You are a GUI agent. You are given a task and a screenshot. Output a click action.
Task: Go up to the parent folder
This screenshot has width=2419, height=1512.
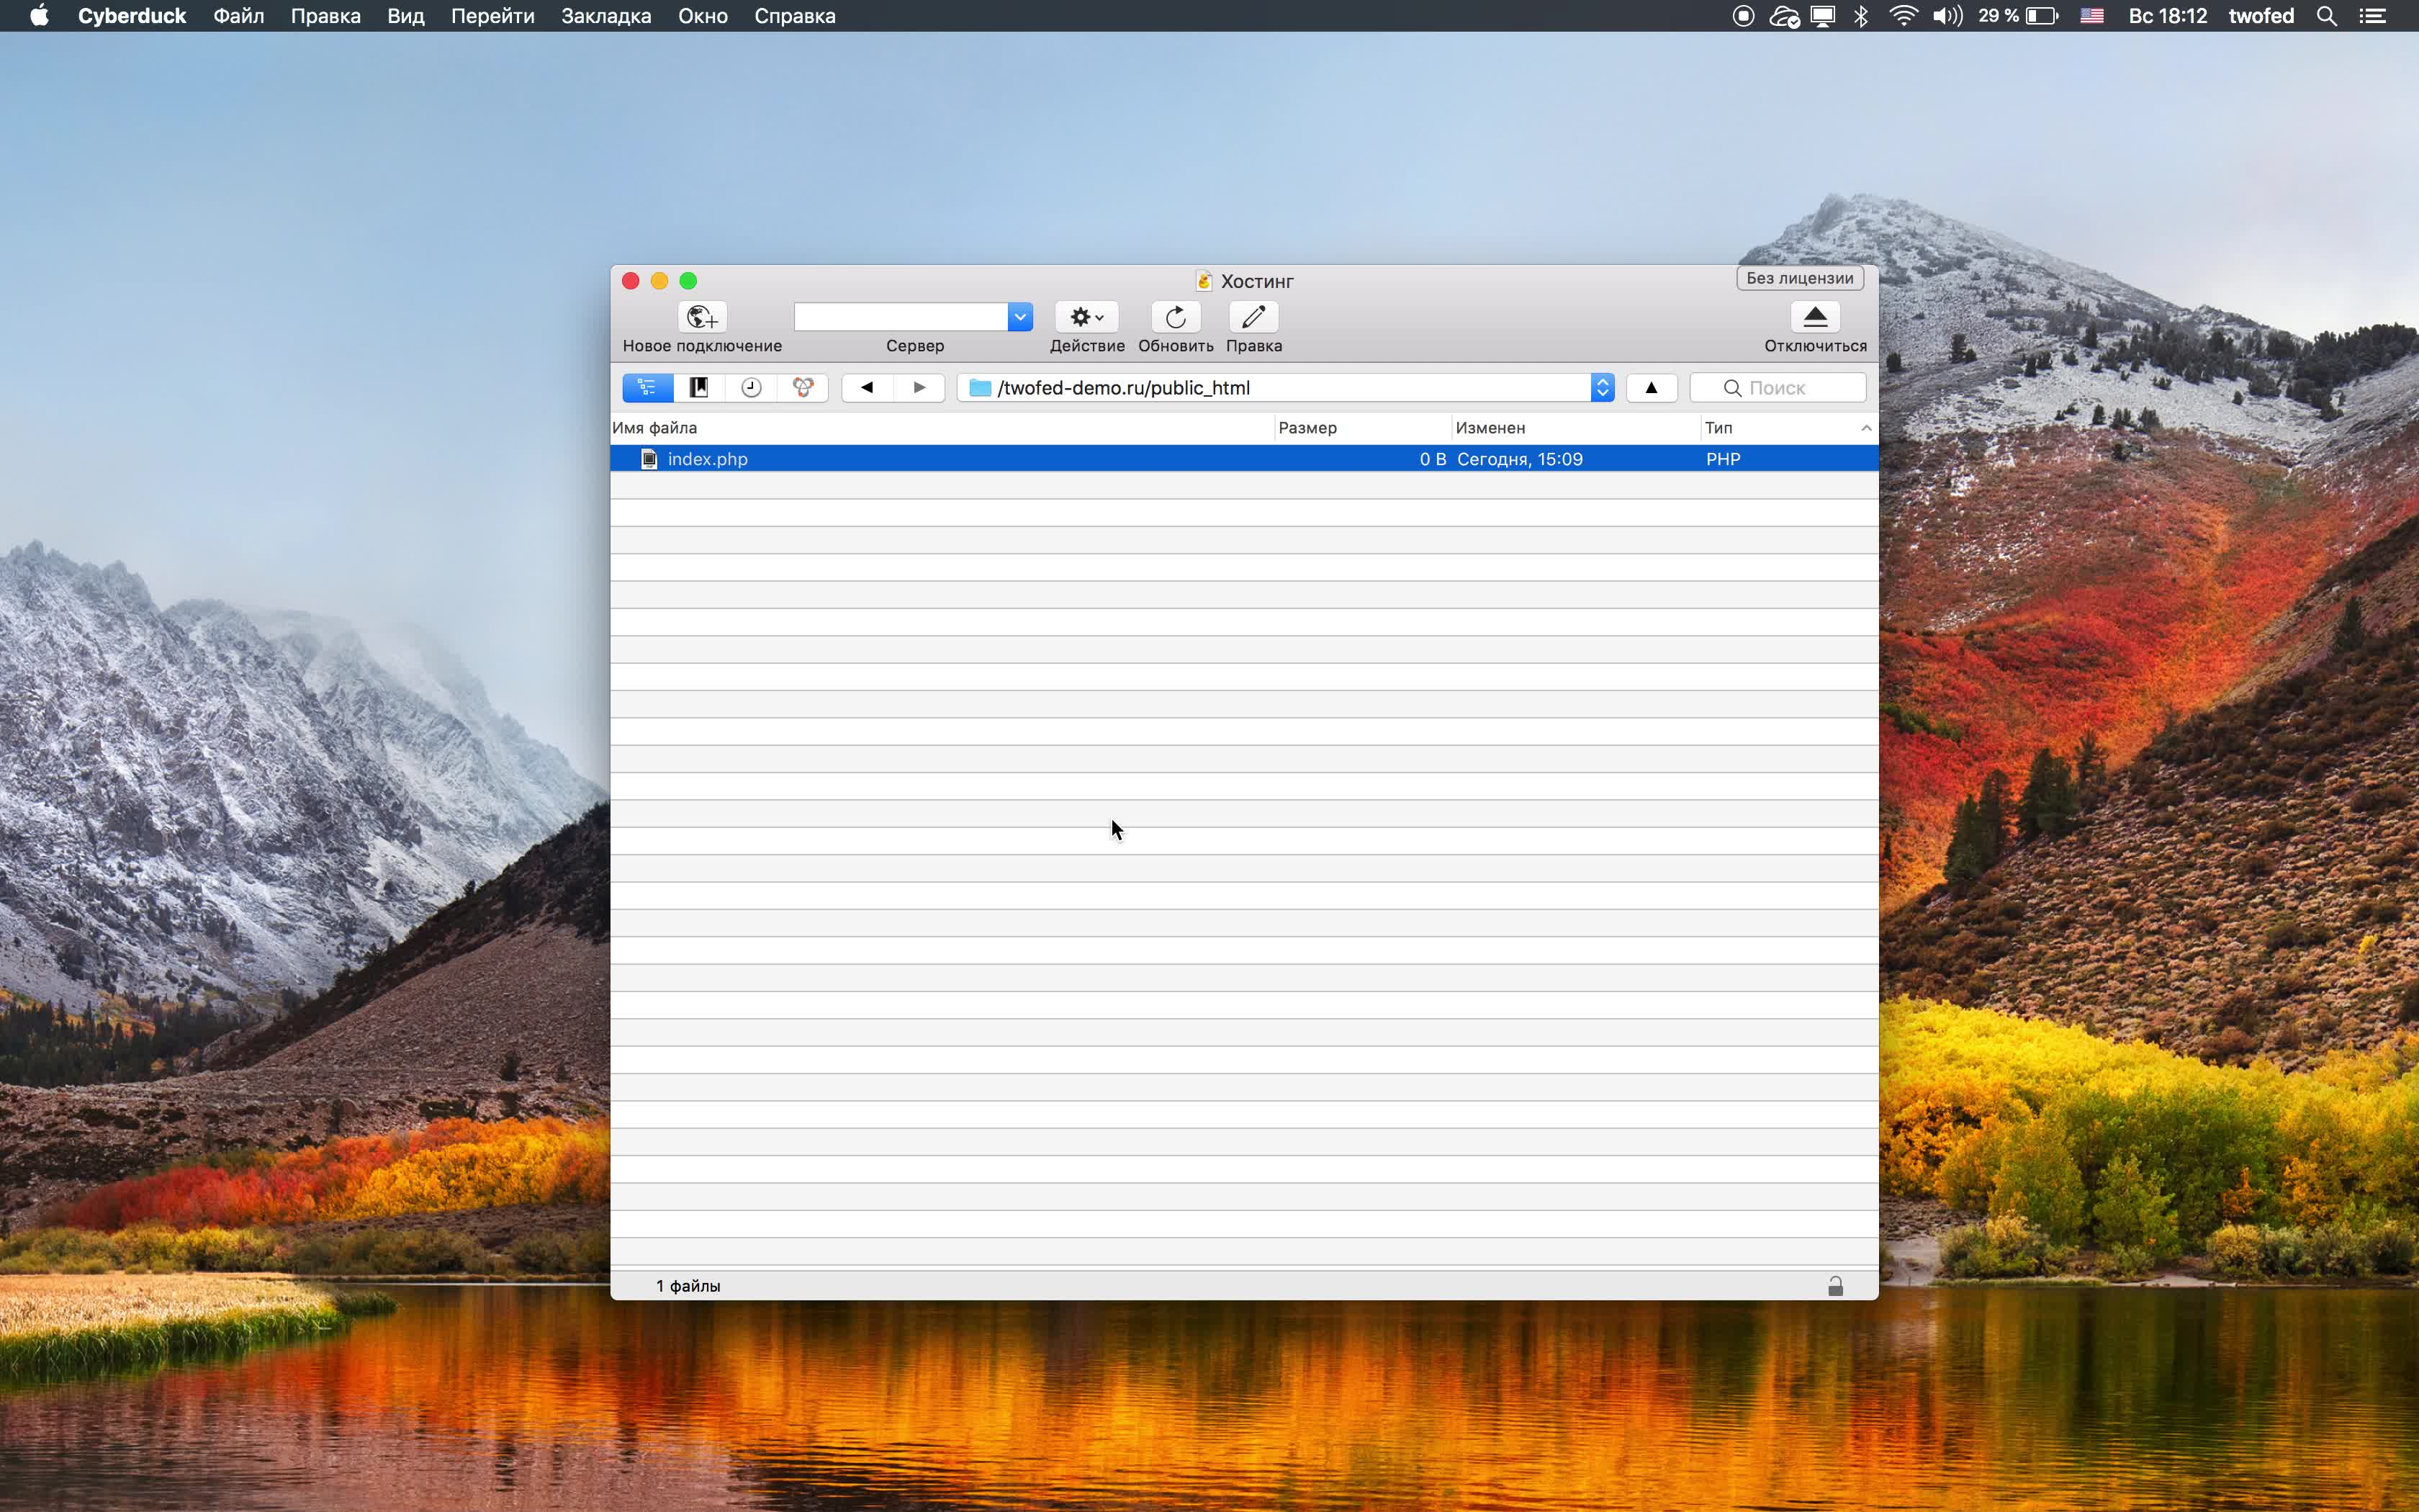1652,387
